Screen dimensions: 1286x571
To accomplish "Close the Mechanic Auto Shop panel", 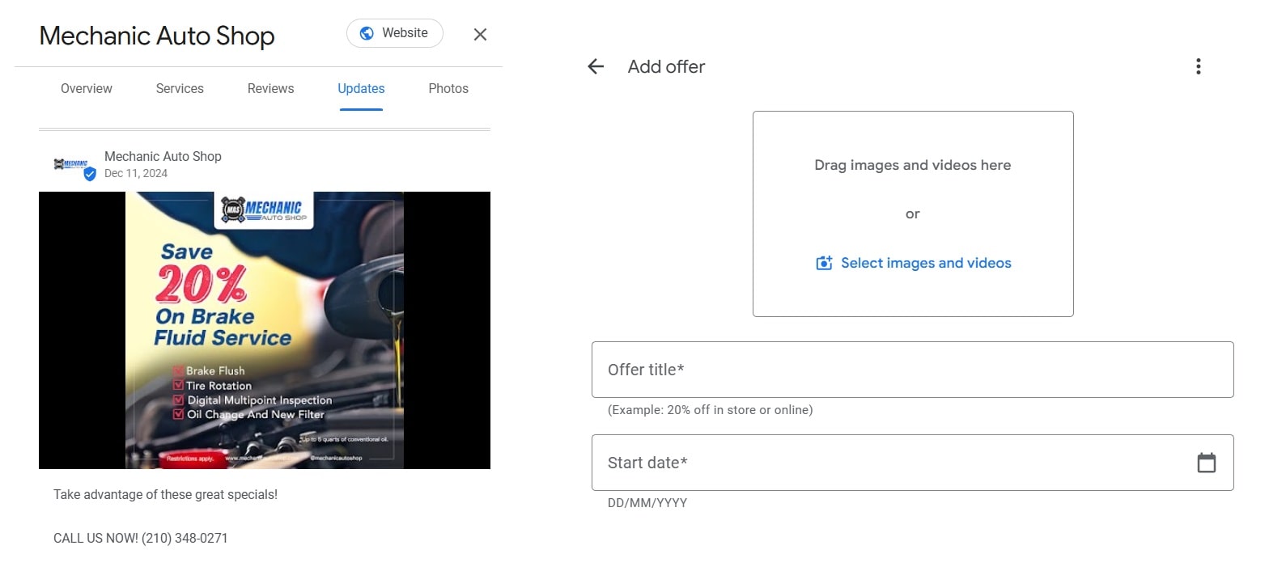I will tap(480, 34).
